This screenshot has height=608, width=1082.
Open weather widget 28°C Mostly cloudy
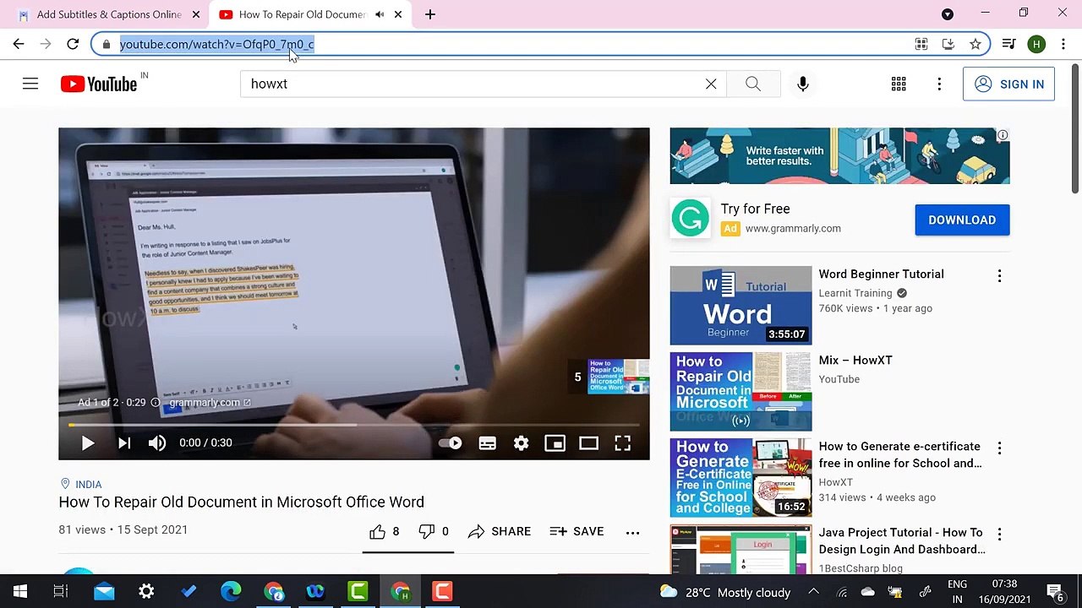click(725, 592)
